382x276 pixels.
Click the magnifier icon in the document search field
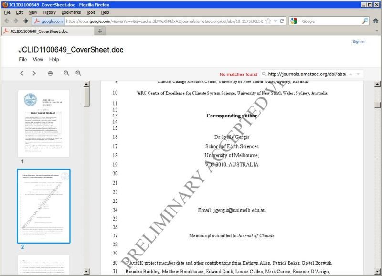point(264,74)
